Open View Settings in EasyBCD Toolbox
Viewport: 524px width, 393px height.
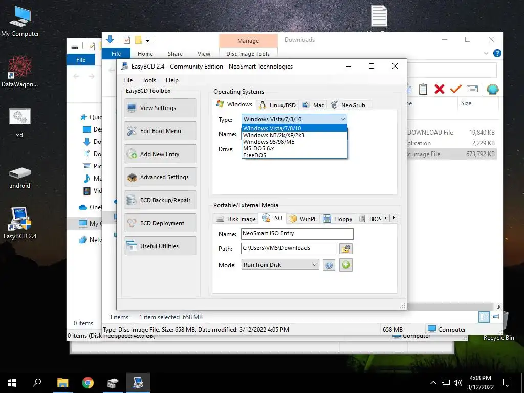pyautogui.click(x=160, y=107)
